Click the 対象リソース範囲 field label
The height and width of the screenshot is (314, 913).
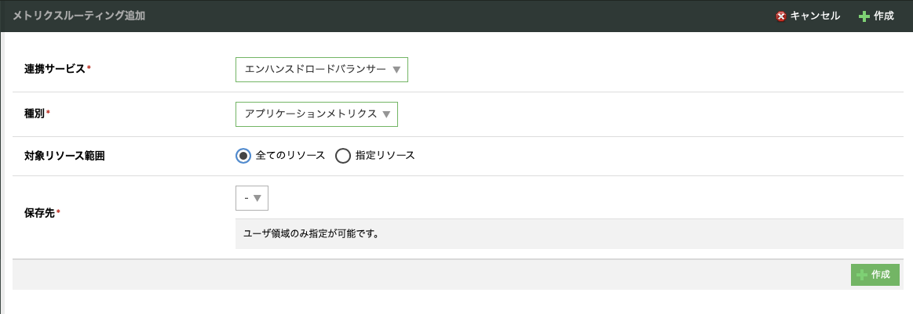click(x=64, y=156)
